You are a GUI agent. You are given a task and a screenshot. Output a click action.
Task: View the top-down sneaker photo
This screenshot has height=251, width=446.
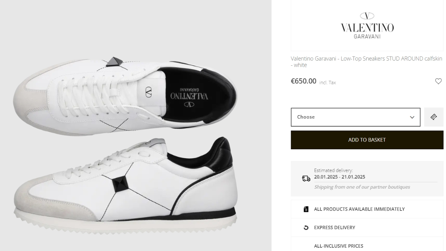click(125, 95)
